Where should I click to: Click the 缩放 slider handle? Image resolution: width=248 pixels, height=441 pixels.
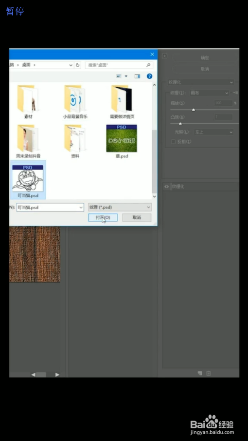point(194,110)
